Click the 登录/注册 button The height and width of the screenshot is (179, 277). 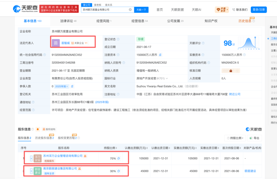[259, 10]
